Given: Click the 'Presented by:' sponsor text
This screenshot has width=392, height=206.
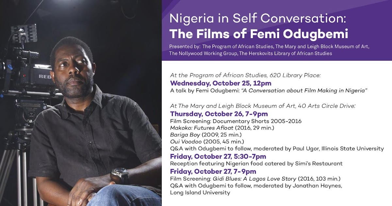Looking at the screenshot, I should coord(185,47).
